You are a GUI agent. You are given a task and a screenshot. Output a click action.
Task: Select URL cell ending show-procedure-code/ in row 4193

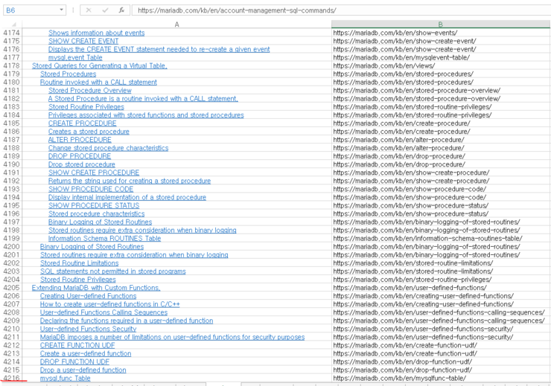point(441,189)
